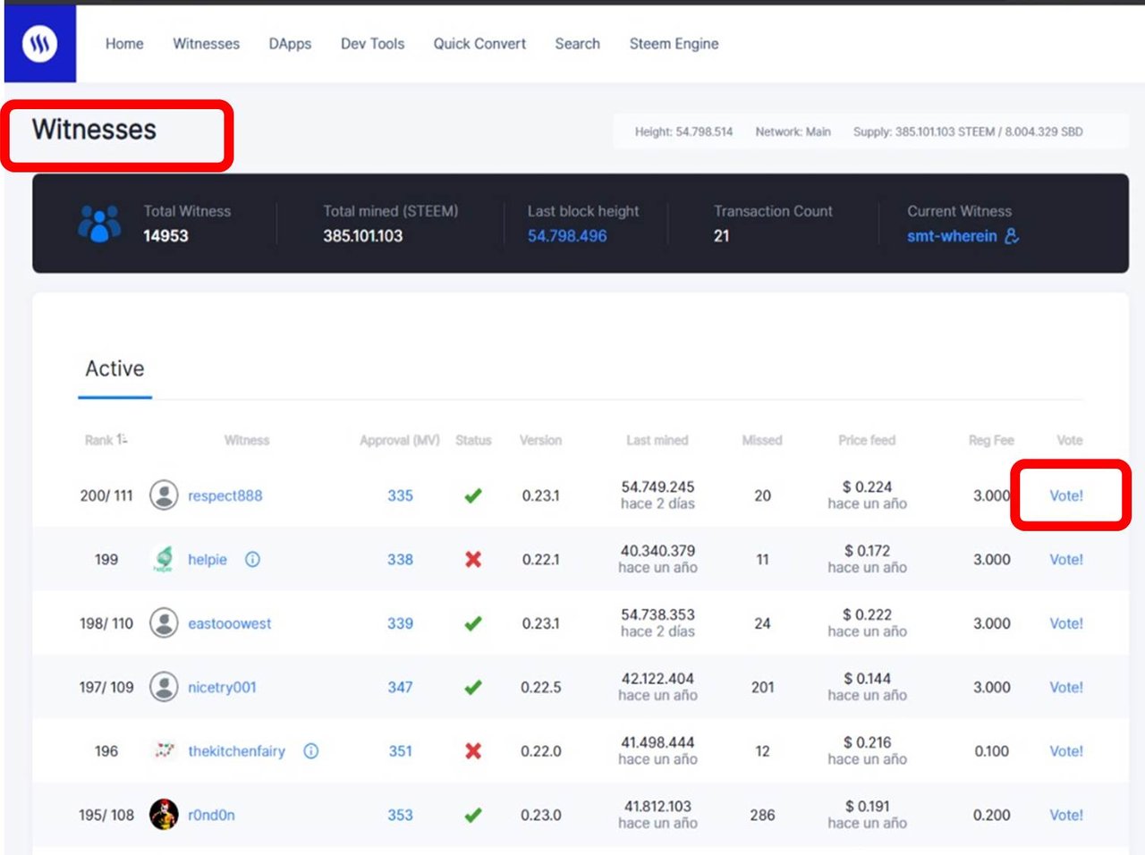This screenshot has height=855, width=1145.
Task: Click nicetry001 avatar icon
Action: (x=164, y=687)
